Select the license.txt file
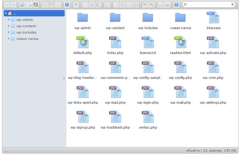 (x=148, y=42)
